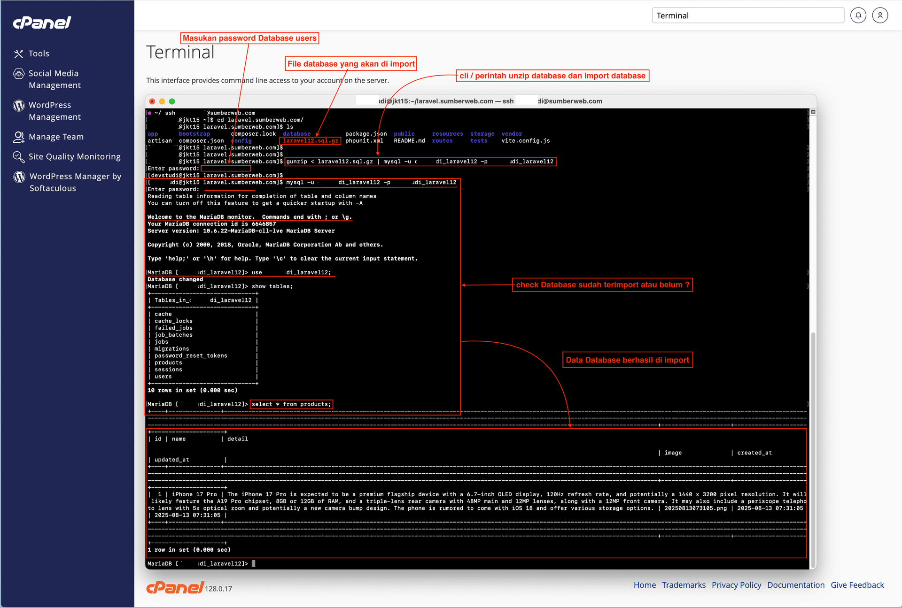The width and height of the screenshot is (902, 608).
Task: Select the WordPress Manager by Softaculous icon
Action: (x=18, y=177)
